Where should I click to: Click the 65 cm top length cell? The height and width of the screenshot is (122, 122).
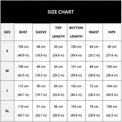click(58, 90)
